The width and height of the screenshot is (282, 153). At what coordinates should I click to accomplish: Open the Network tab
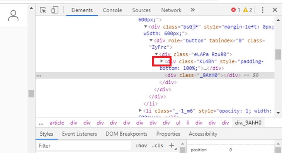171,10
